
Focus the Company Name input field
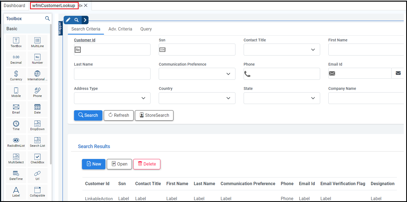pos(366,98)
